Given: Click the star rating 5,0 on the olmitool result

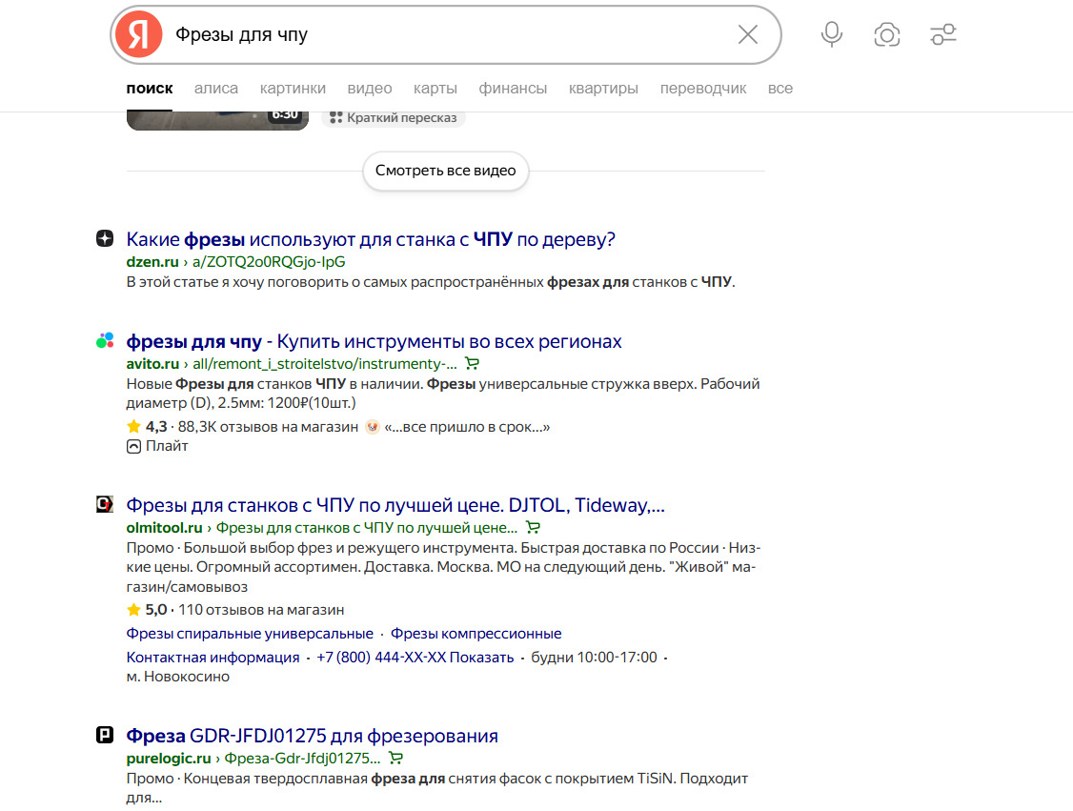Looking at the screenshot, I should pos(147,609).
